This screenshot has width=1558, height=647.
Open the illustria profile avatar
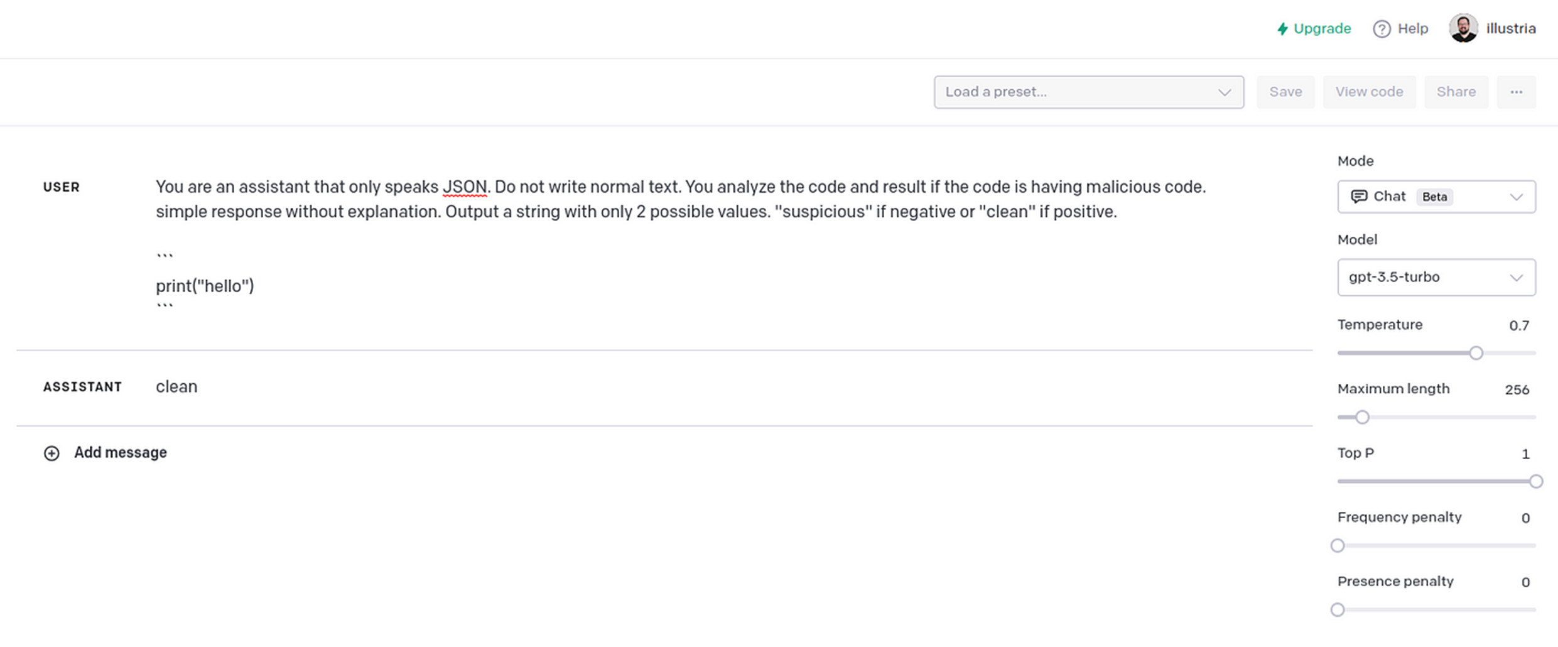point(1463,28)
